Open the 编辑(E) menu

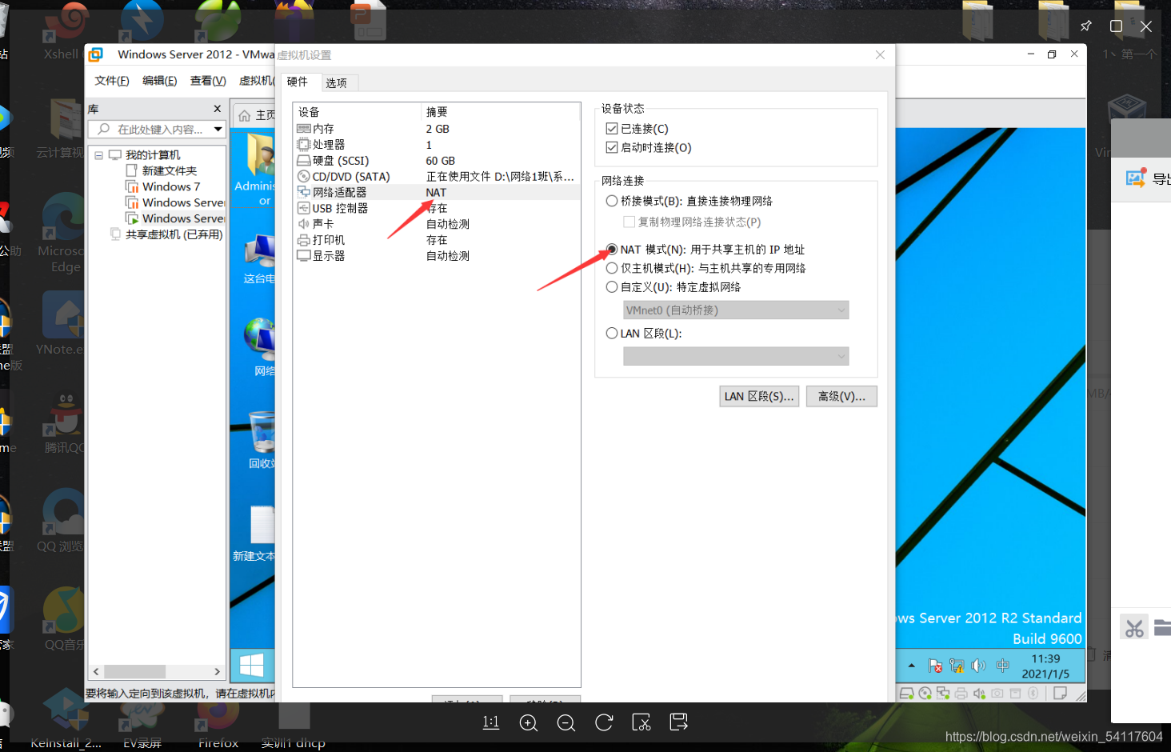point(160,81)
